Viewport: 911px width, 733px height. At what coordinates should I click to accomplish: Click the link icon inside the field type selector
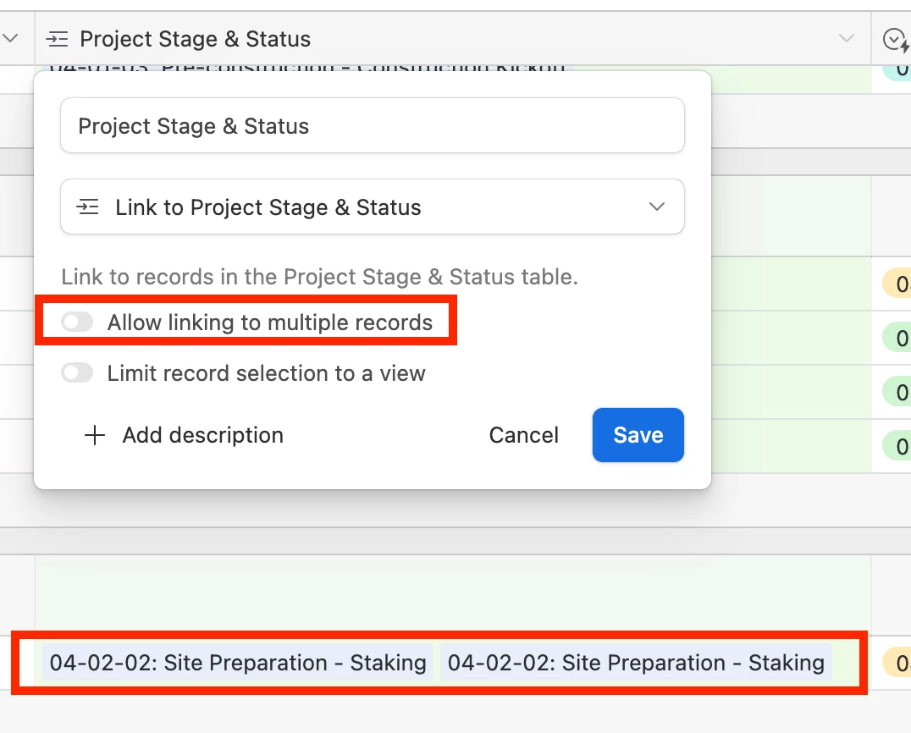pos(88,207)
